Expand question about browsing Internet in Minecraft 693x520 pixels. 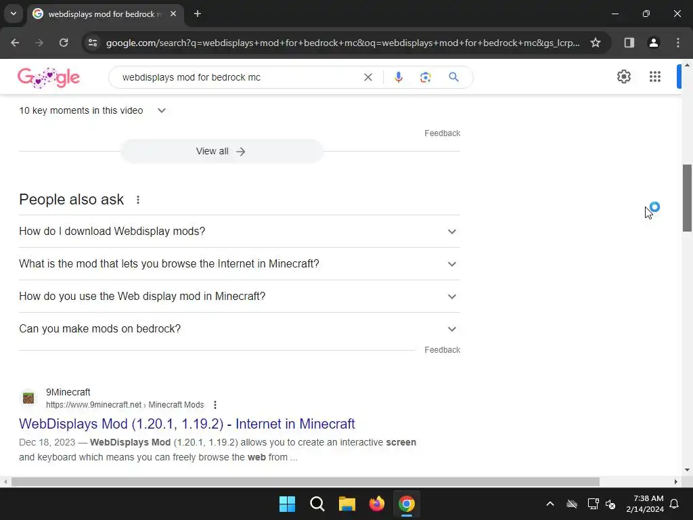coord(239,264)
